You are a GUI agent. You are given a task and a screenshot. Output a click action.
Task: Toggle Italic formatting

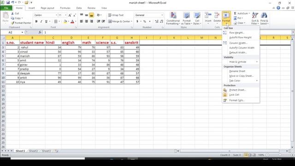41,22
